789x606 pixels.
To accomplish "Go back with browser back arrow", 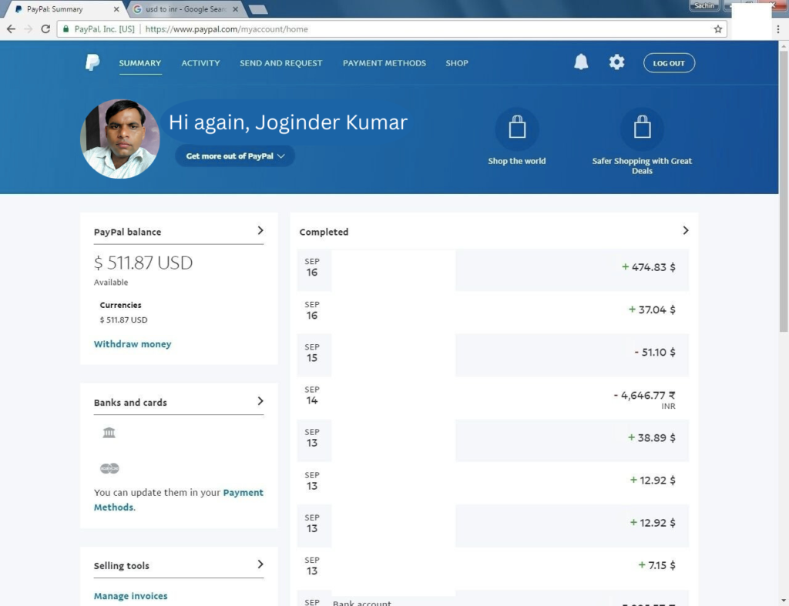I will coord(11,29).
